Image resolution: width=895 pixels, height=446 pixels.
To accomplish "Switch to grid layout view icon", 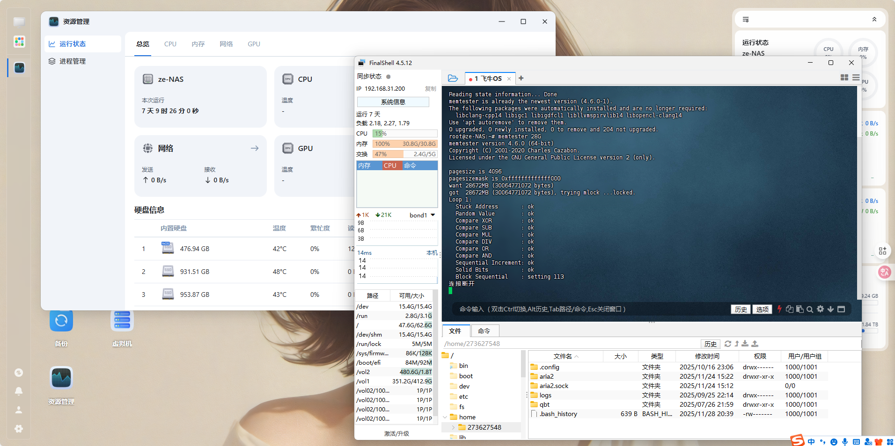I will coord(844,78).
